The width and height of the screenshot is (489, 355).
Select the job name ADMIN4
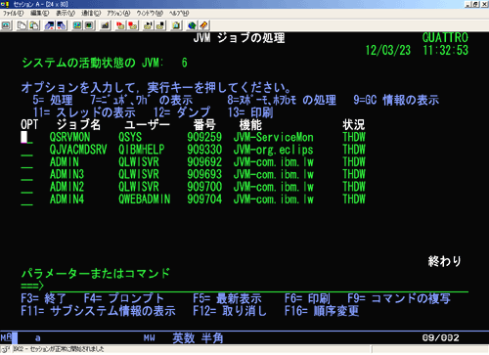67,200
